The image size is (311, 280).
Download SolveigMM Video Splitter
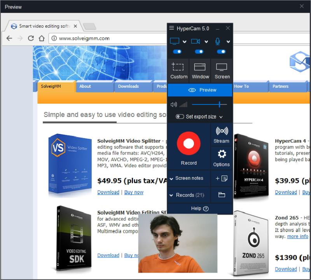[108, 192]
